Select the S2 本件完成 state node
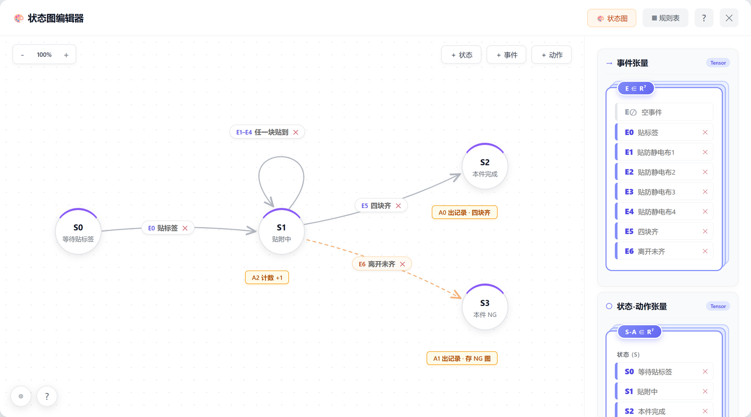 [485, 167]
